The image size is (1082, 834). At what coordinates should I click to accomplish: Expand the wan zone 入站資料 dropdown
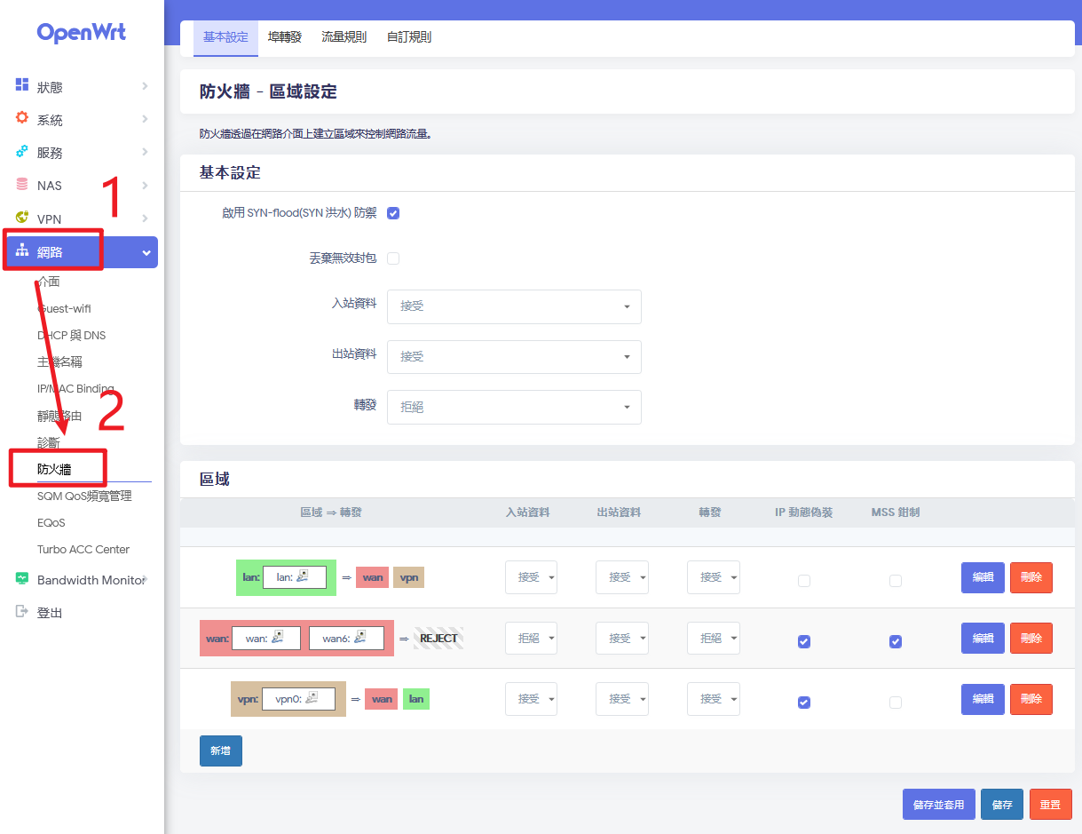tap(531, 638)
